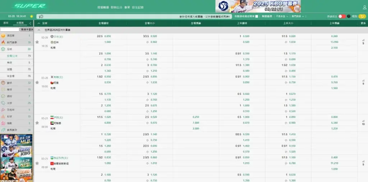368x182 pixels.
Task: Click the soccer ball icon in sidebar
Action: tap(3, 49)
